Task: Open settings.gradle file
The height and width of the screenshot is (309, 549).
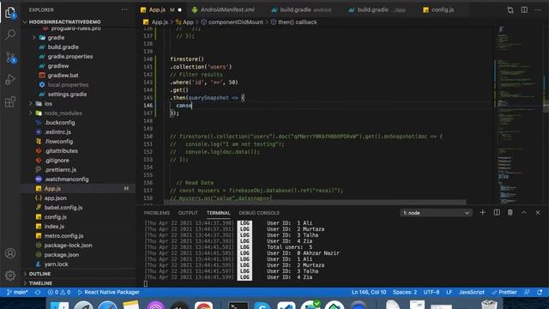Action: coord(67,94)
